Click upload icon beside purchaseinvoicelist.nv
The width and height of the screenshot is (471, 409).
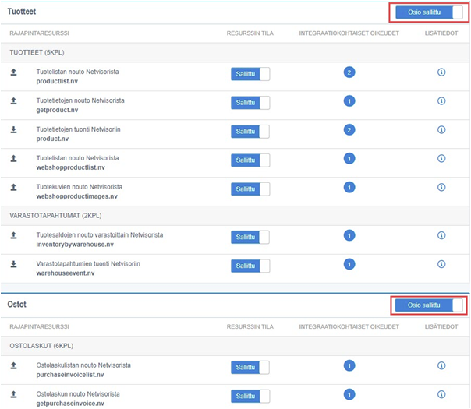[x=13, y=366]
